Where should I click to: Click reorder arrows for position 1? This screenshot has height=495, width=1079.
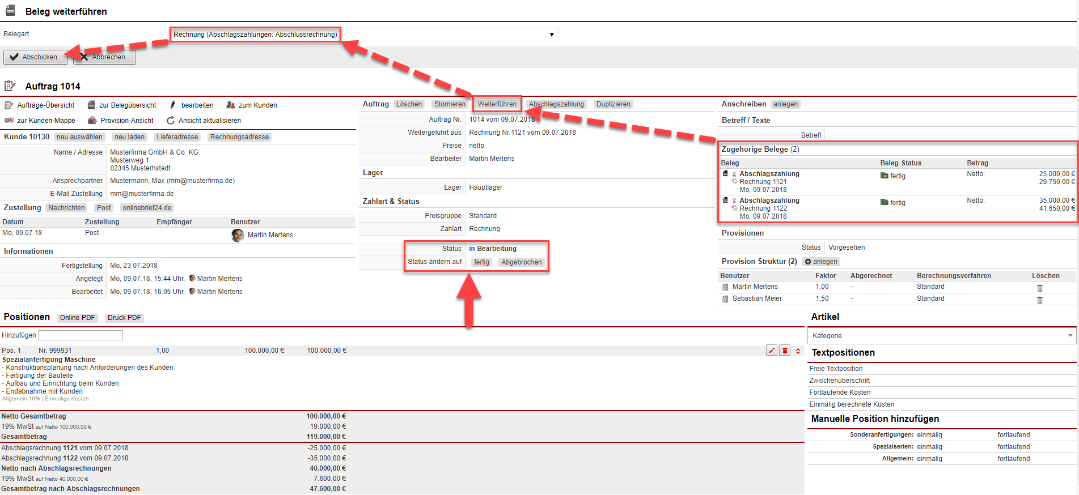[798, 351]
